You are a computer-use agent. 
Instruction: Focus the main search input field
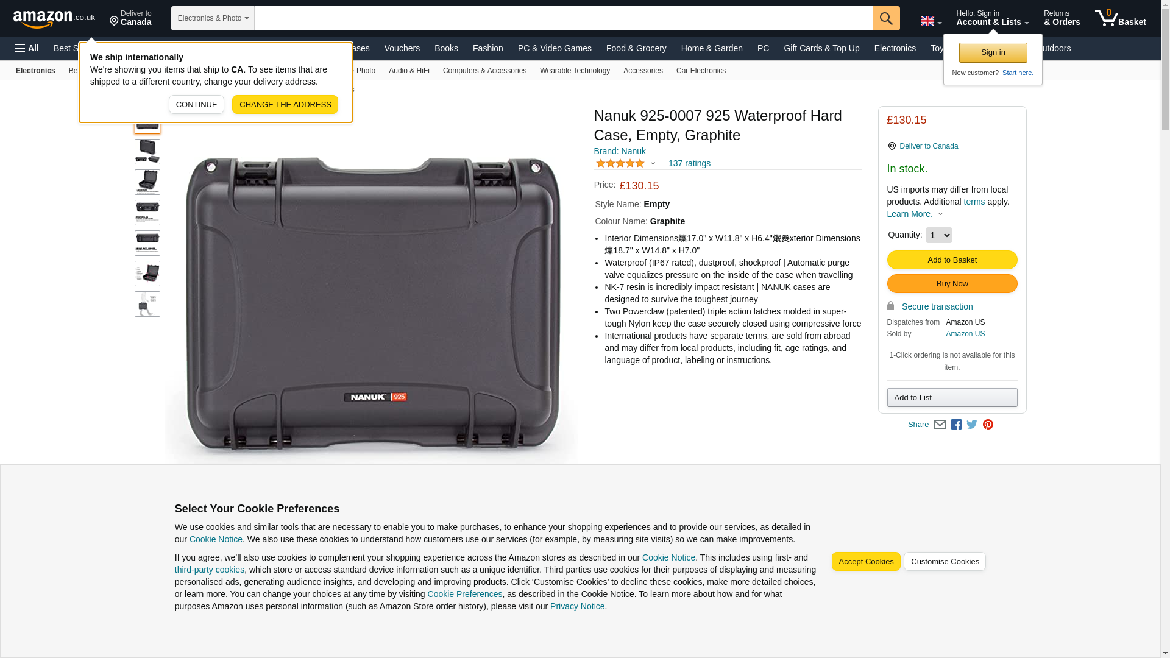click(564, 18)
